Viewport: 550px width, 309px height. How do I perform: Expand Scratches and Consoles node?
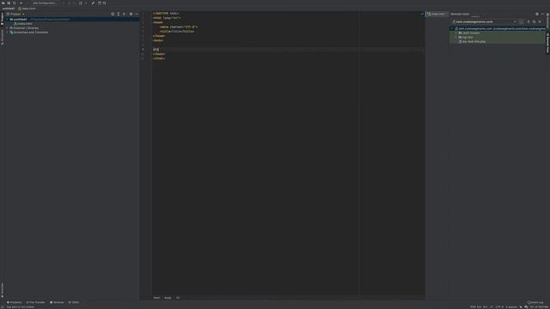pos(8,33)
